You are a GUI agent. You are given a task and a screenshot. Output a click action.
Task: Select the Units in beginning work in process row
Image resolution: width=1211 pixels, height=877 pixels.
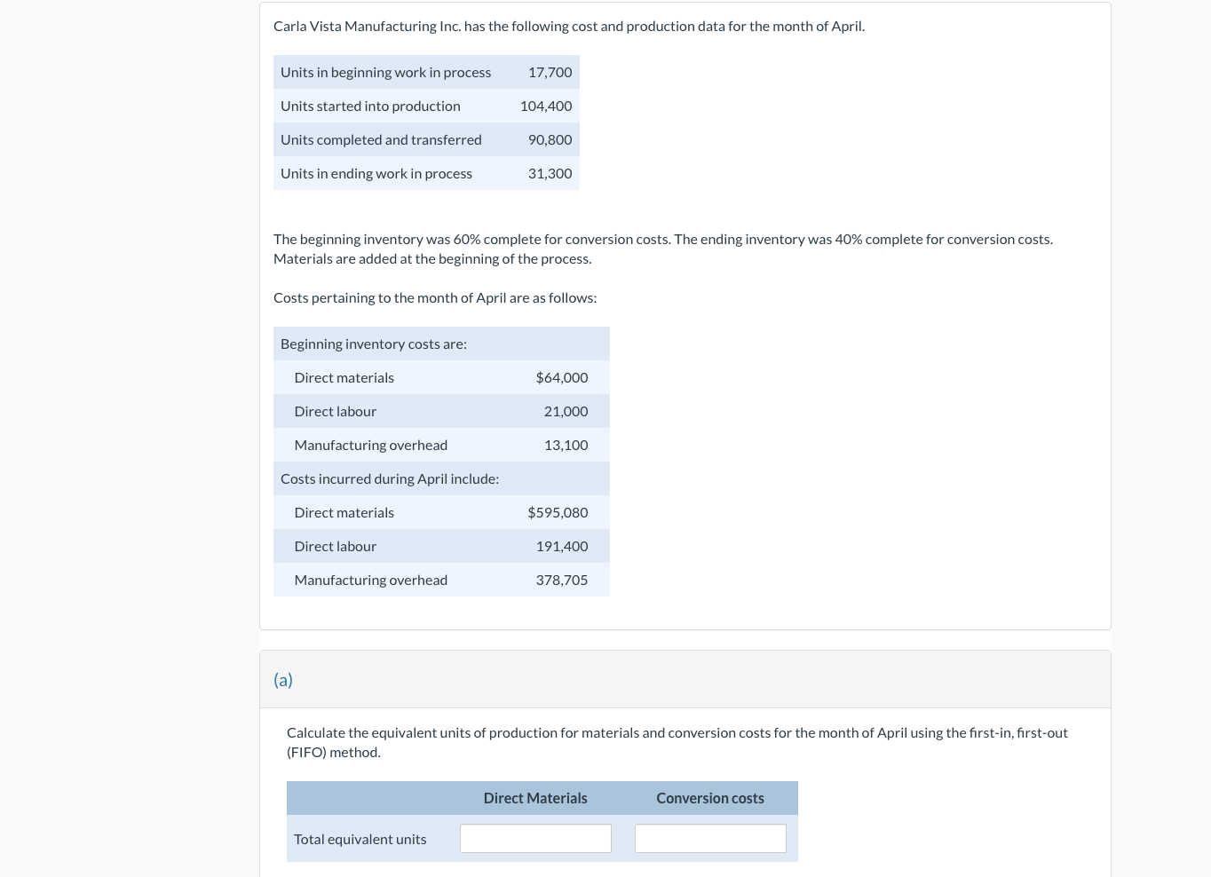click(x=385, y=72)
